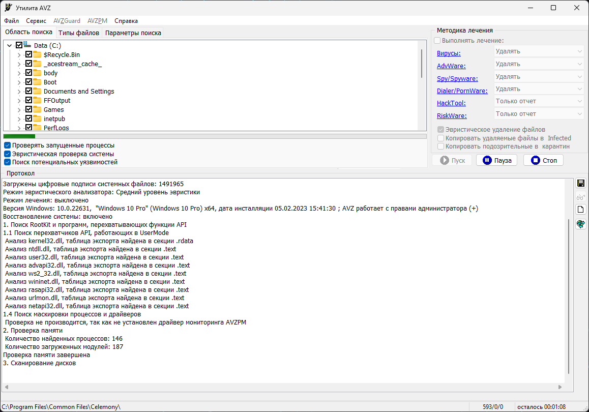The width and height of the screenshot is (589, 412).
Task: Switch to the Типы файлов tab
Action: 79,33
